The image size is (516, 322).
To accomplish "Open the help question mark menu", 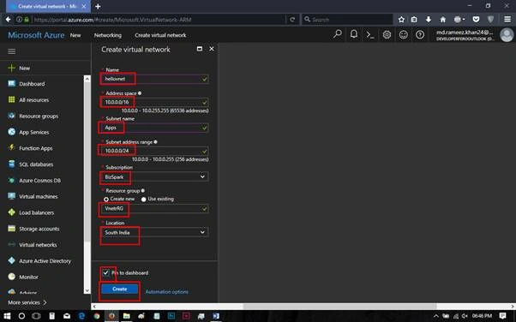I will 420,34.
